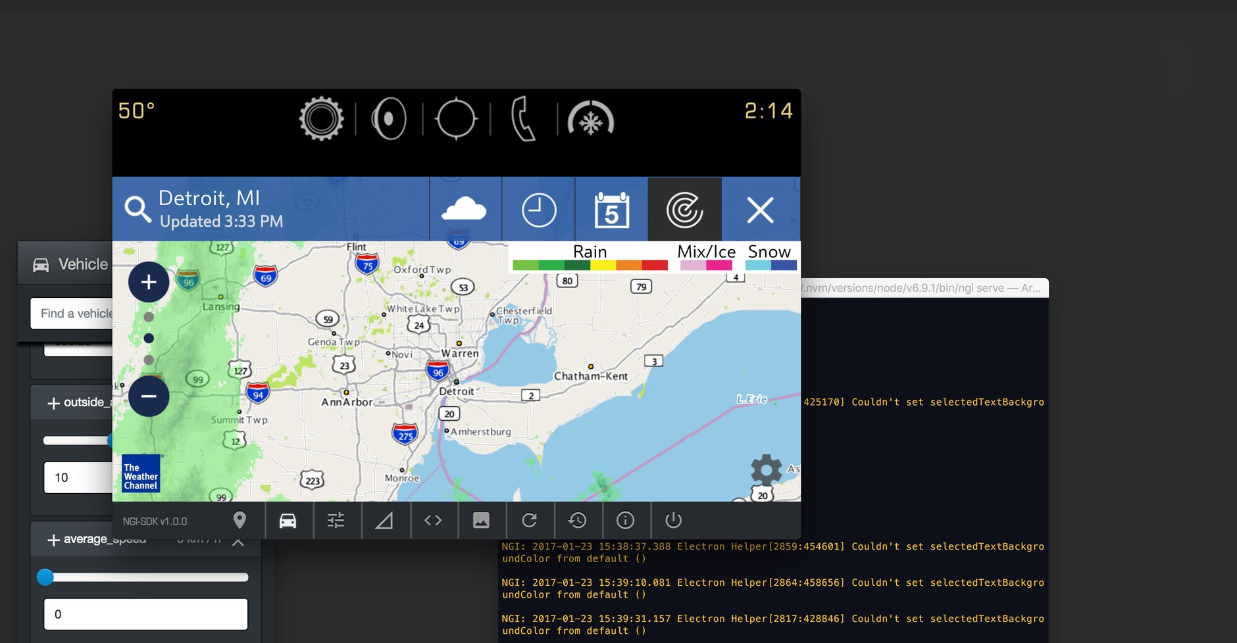1237x643 pixels.
Task: Expand the average_speed plus sign
Action: click(54, 540)
